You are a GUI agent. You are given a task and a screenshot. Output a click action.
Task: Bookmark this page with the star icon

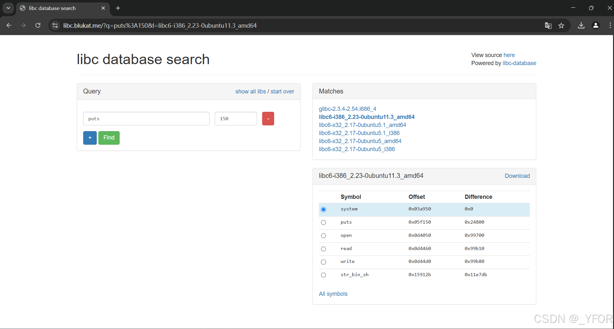tap(561, 25)
